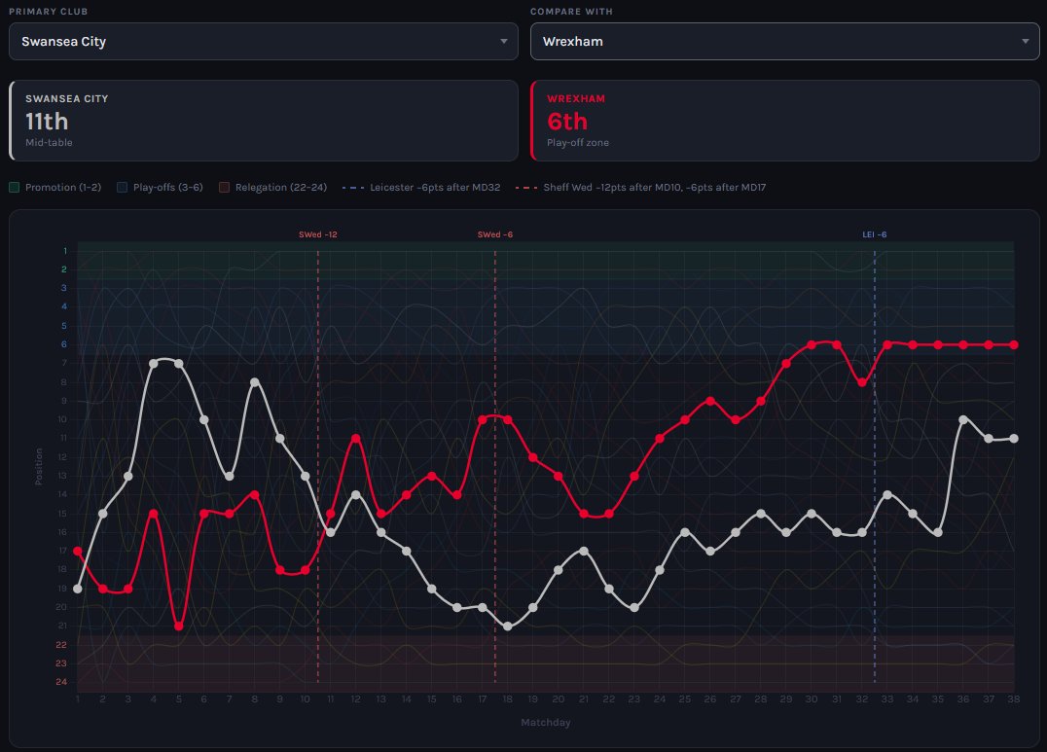The height and width of the screenshot is (752, 1047).
Task: Click the SWed -12 marker label
Action: 318,234
